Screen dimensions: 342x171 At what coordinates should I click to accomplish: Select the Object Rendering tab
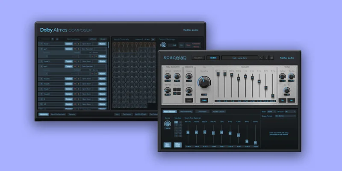[186, 112]
